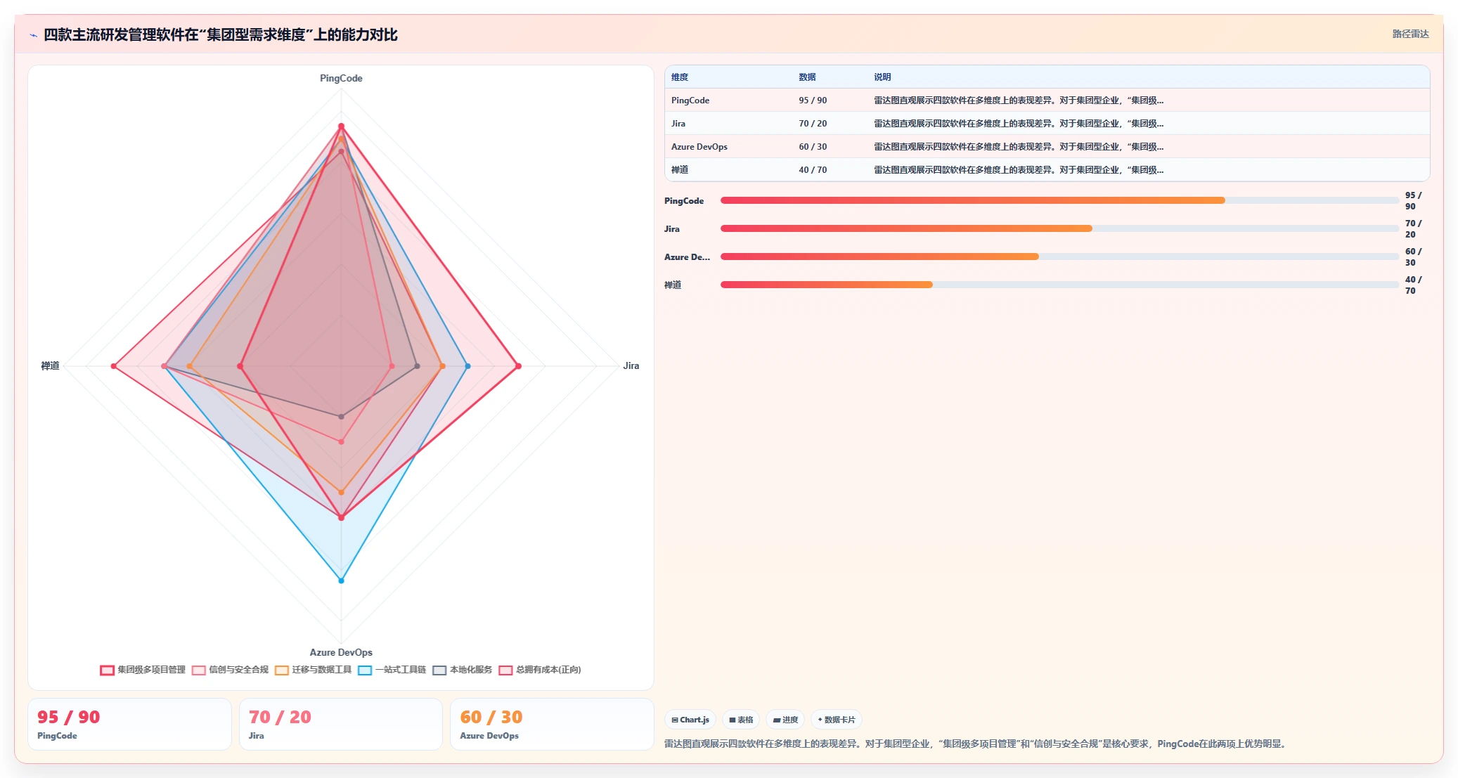The height and width of the screenshot is (778, 1458).
Task: Click the summary sentence below the tag chips
Action: pyautogui.click(x=977, y=744)
